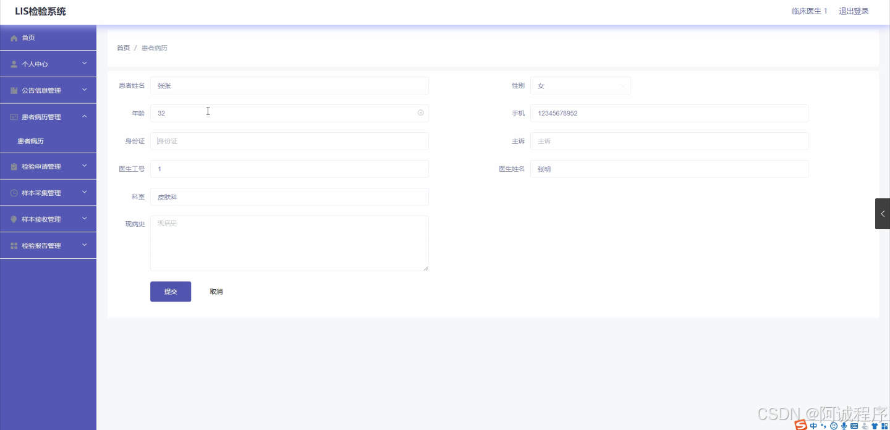
Task: Open the Sogou input method logo in tray
Action: click(x=800, y=425)
